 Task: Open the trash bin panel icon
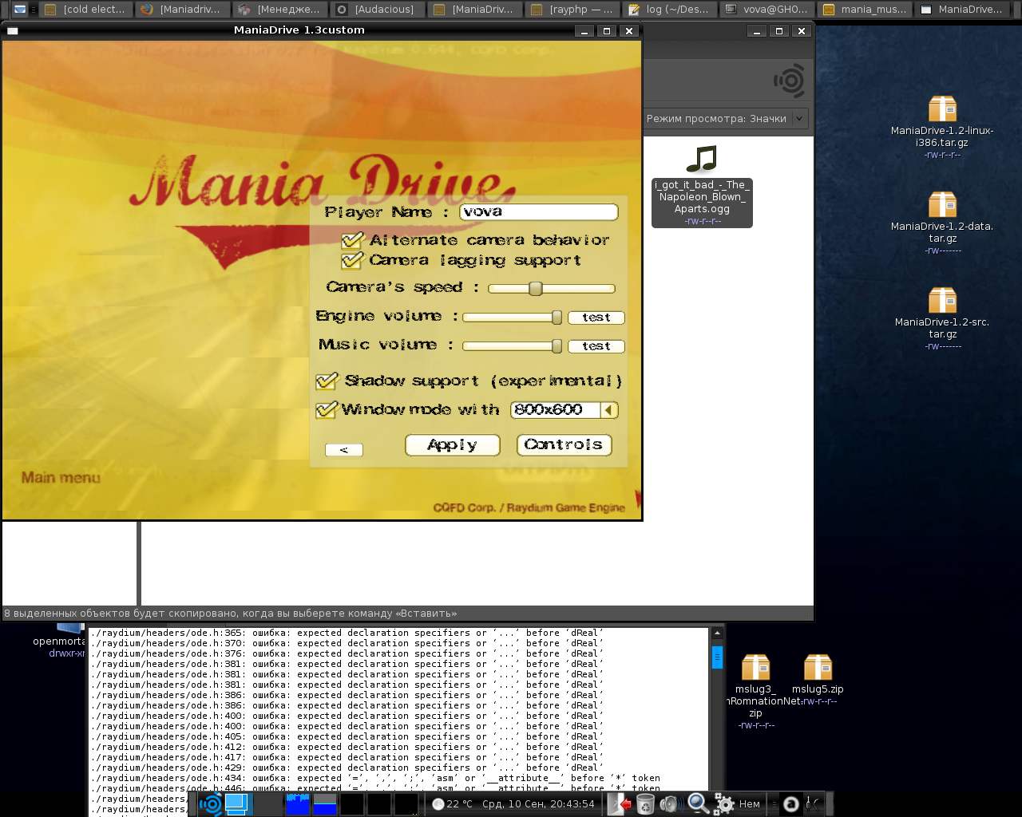(645, 803)
